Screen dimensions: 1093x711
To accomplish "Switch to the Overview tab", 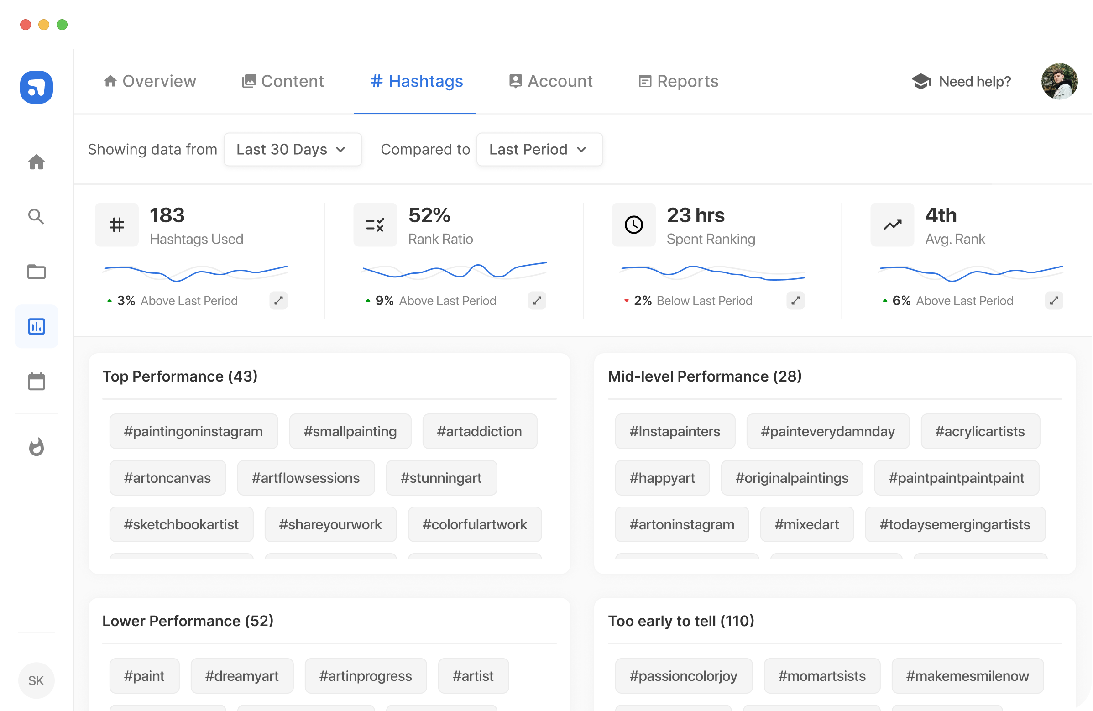I will [x=150, y=81].
